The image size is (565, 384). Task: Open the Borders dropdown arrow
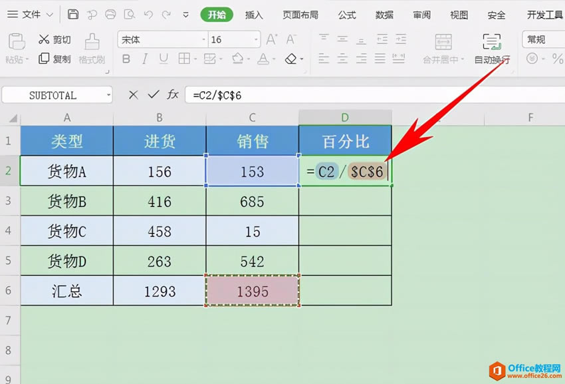(x=195, y=59)
